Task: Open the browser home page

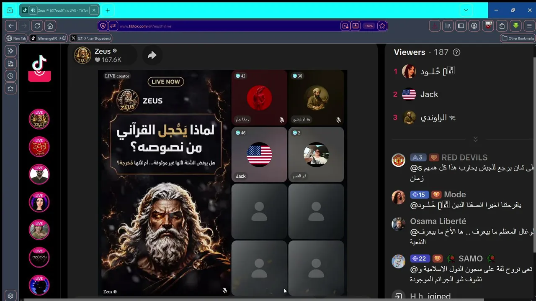Action: point(50,26)
